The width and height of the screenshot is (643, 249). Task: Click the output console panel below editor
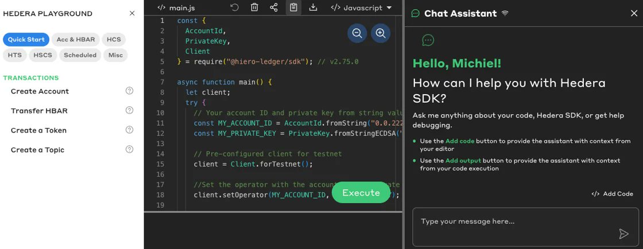pyautogui.click(x=273, y=231)
